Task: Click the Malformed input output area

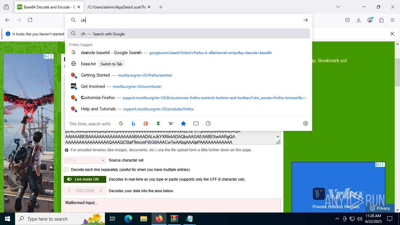Action: [172, 205]
